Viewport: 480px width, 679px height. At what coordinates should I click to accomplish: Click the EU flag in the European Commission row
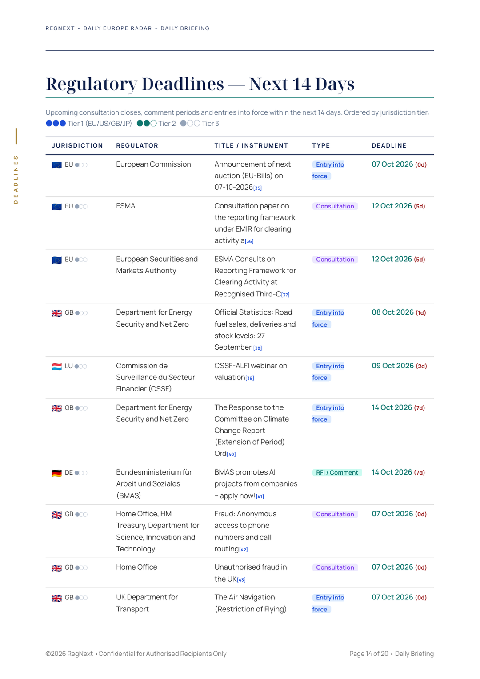[57, 165]
